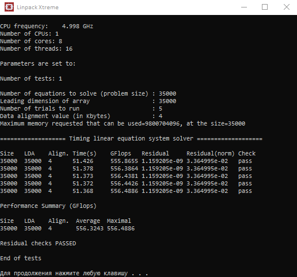Click the Performance Summary (GFlops) heading
Image resolution: width=297 pixels, height=277 pixels.
click(x=48, y=206)
